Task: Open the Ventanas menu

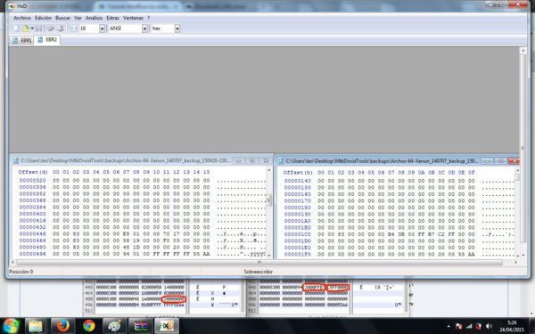Action: click(x=133, y=18)
